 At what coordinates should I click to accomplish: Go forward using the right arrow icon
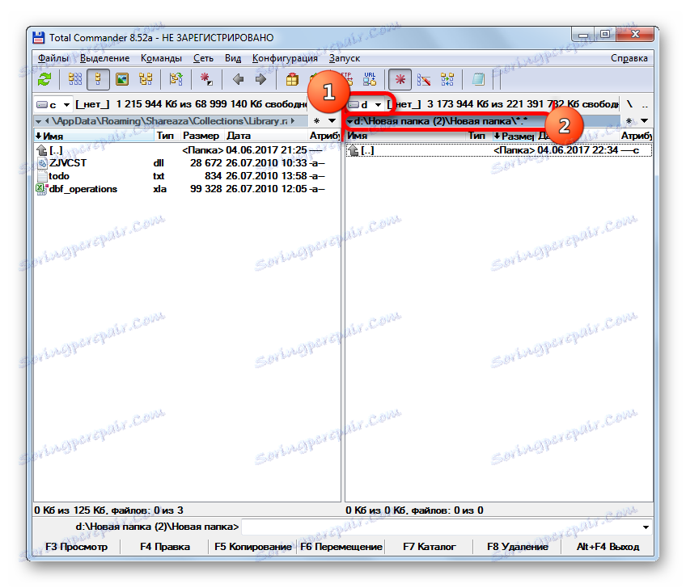pyautogui.click(x=260, y=79)
